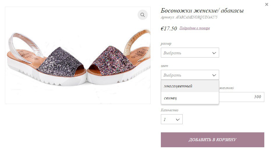Screen dimensions: 271x149
Task: Click the chevron arrow beside Количество value
Action: [178, 119]
